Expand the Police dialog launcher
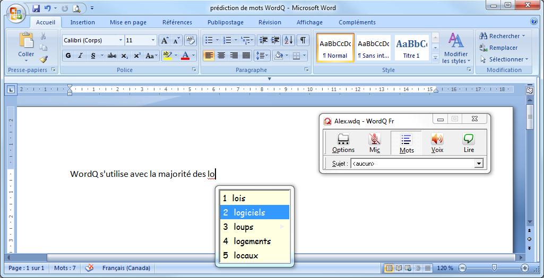This screenshot has width=544, height=278. [194, 69]
